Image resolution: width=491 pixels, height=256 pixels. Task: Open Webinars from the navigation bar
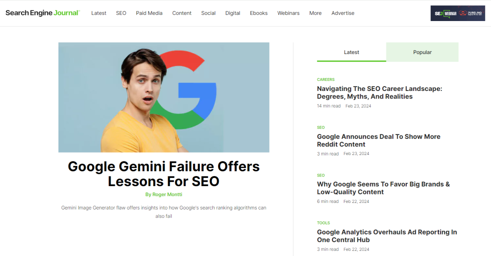coord(288,13)
